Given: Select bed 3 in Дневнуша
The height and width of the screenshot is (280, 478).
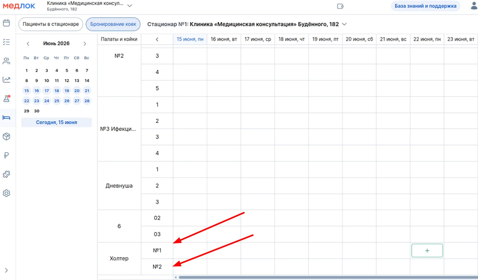Looking at the screenshot, I should [157, 202].
